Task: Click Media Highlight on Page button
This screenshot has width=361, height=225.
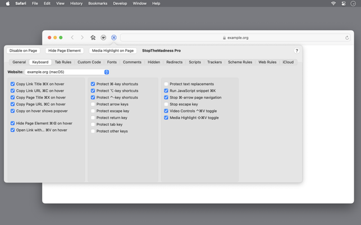Action: click(113, 50)
